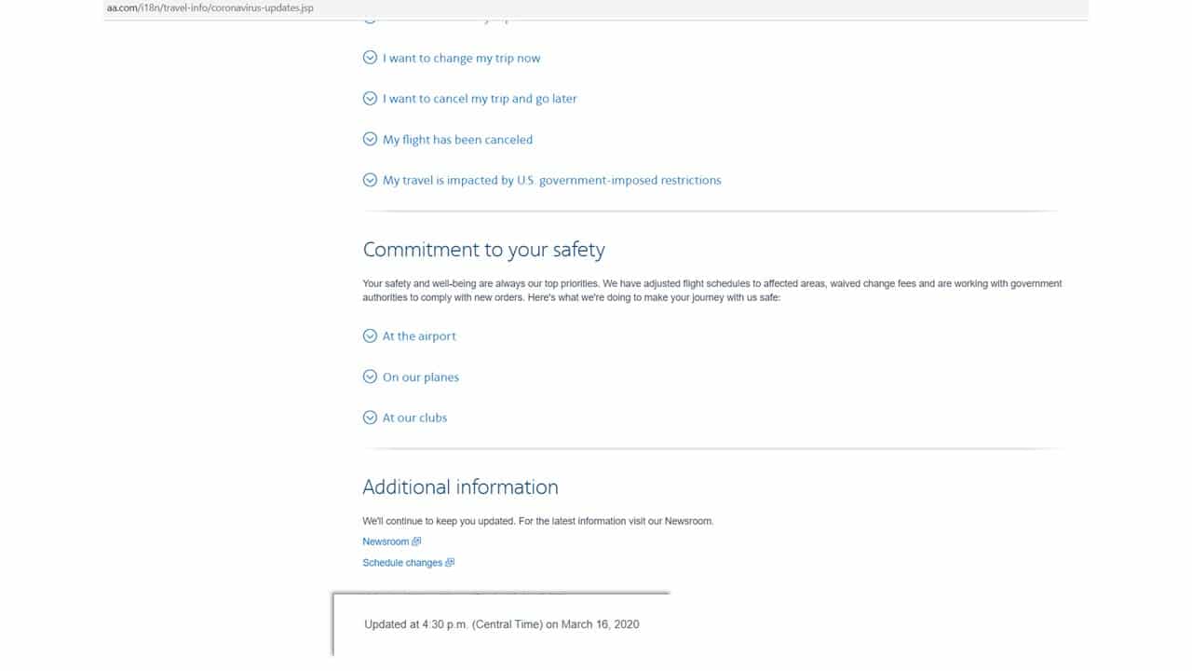The height and width of the screenshot is (671, 1192).
Task: Expand 'I want to cancel my trip and go later' text
Action: 480,99
